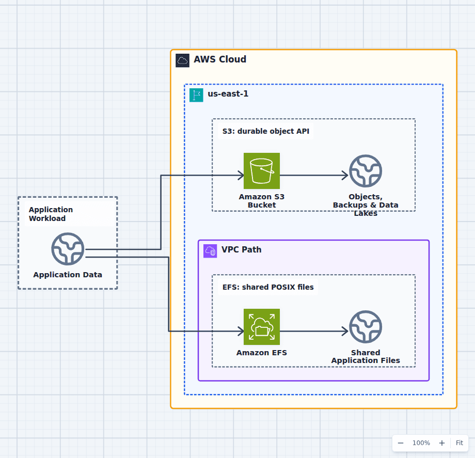Click the 'Amazon S3 Bucket' caption
475x458 pixels.
261,201
